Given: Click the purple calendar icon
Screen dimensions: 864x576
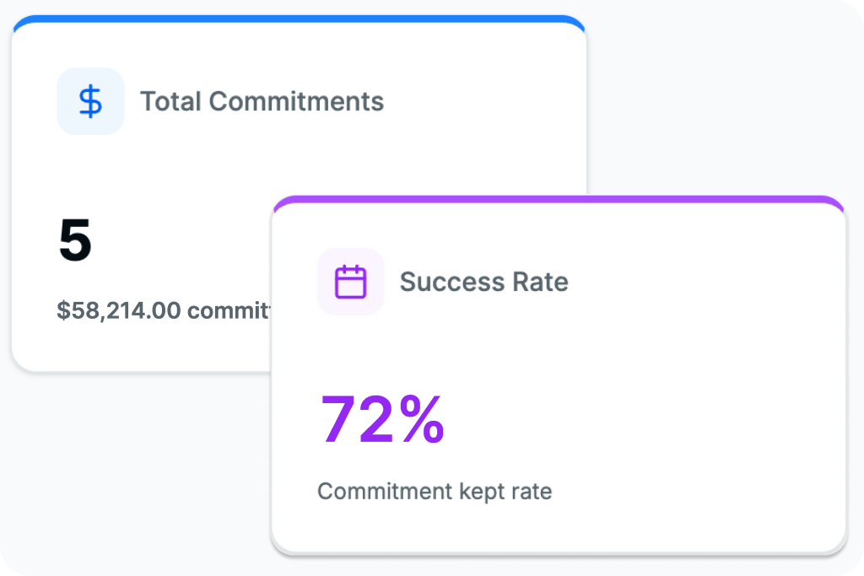Looking at the screenshot, I should 350,282.
